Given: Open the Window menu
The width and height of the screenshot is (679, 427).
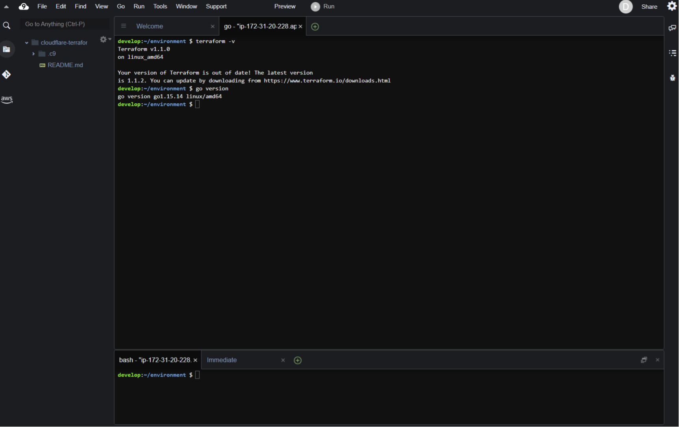Looking at the screenshot, I should [186, 6].
